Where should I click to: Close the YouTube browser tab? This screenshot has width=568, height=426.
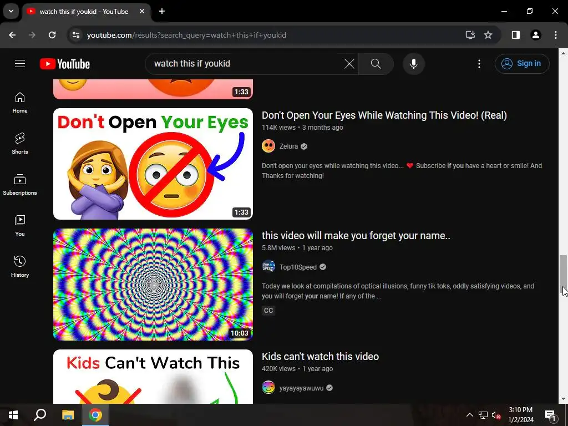click(x=142, y=12)
